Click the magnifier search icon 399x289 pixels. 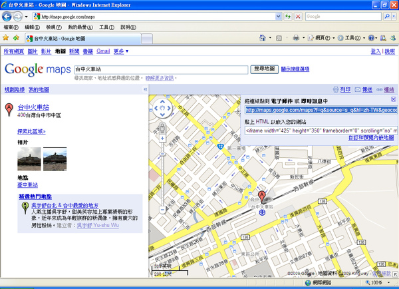387,17
